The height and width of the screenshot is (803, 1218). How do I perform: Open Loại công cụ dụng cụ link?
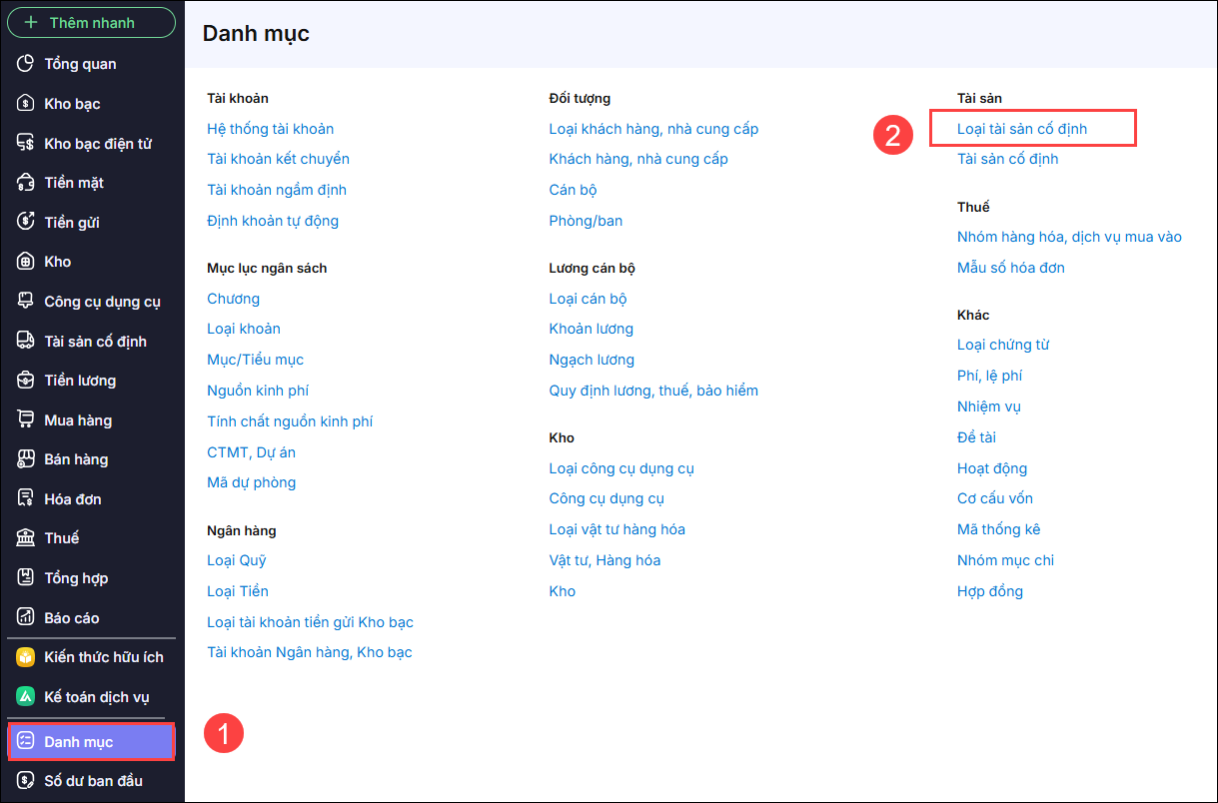point(621,468)
